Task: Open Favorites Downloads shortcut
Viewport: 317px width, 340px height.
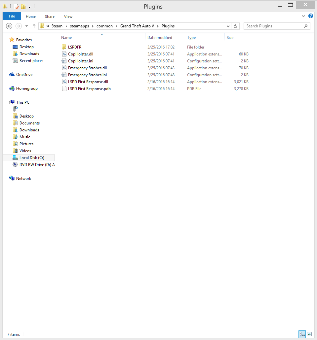Action: [x=29, y=54]
